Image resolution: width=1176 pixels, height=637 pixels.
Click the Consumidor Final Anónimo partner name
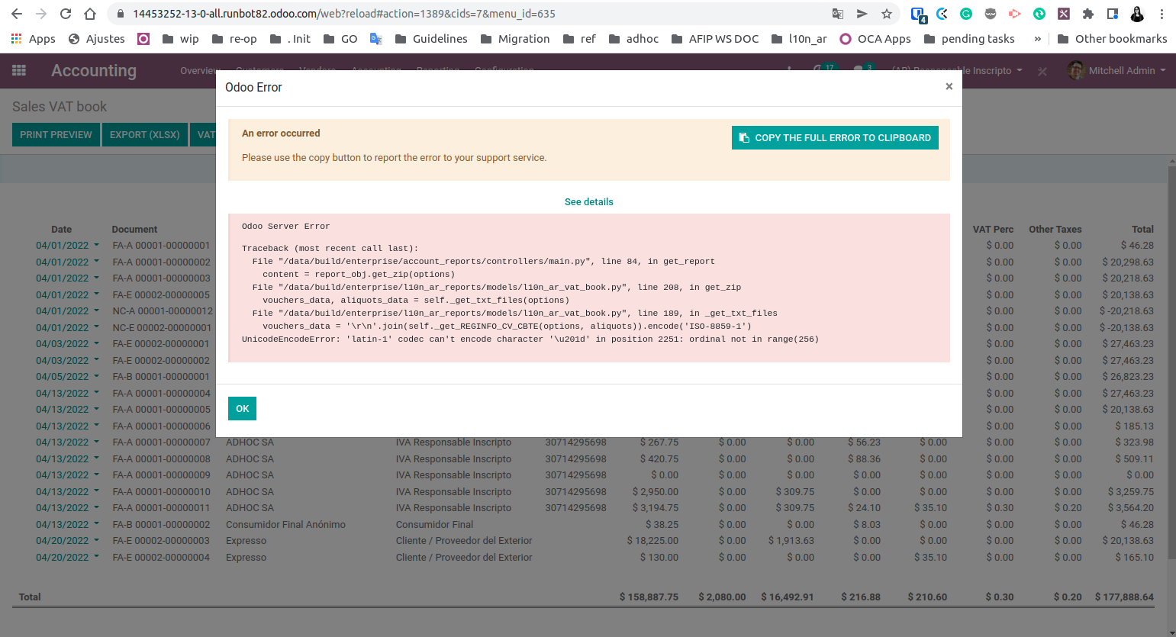tap(285, 524)
